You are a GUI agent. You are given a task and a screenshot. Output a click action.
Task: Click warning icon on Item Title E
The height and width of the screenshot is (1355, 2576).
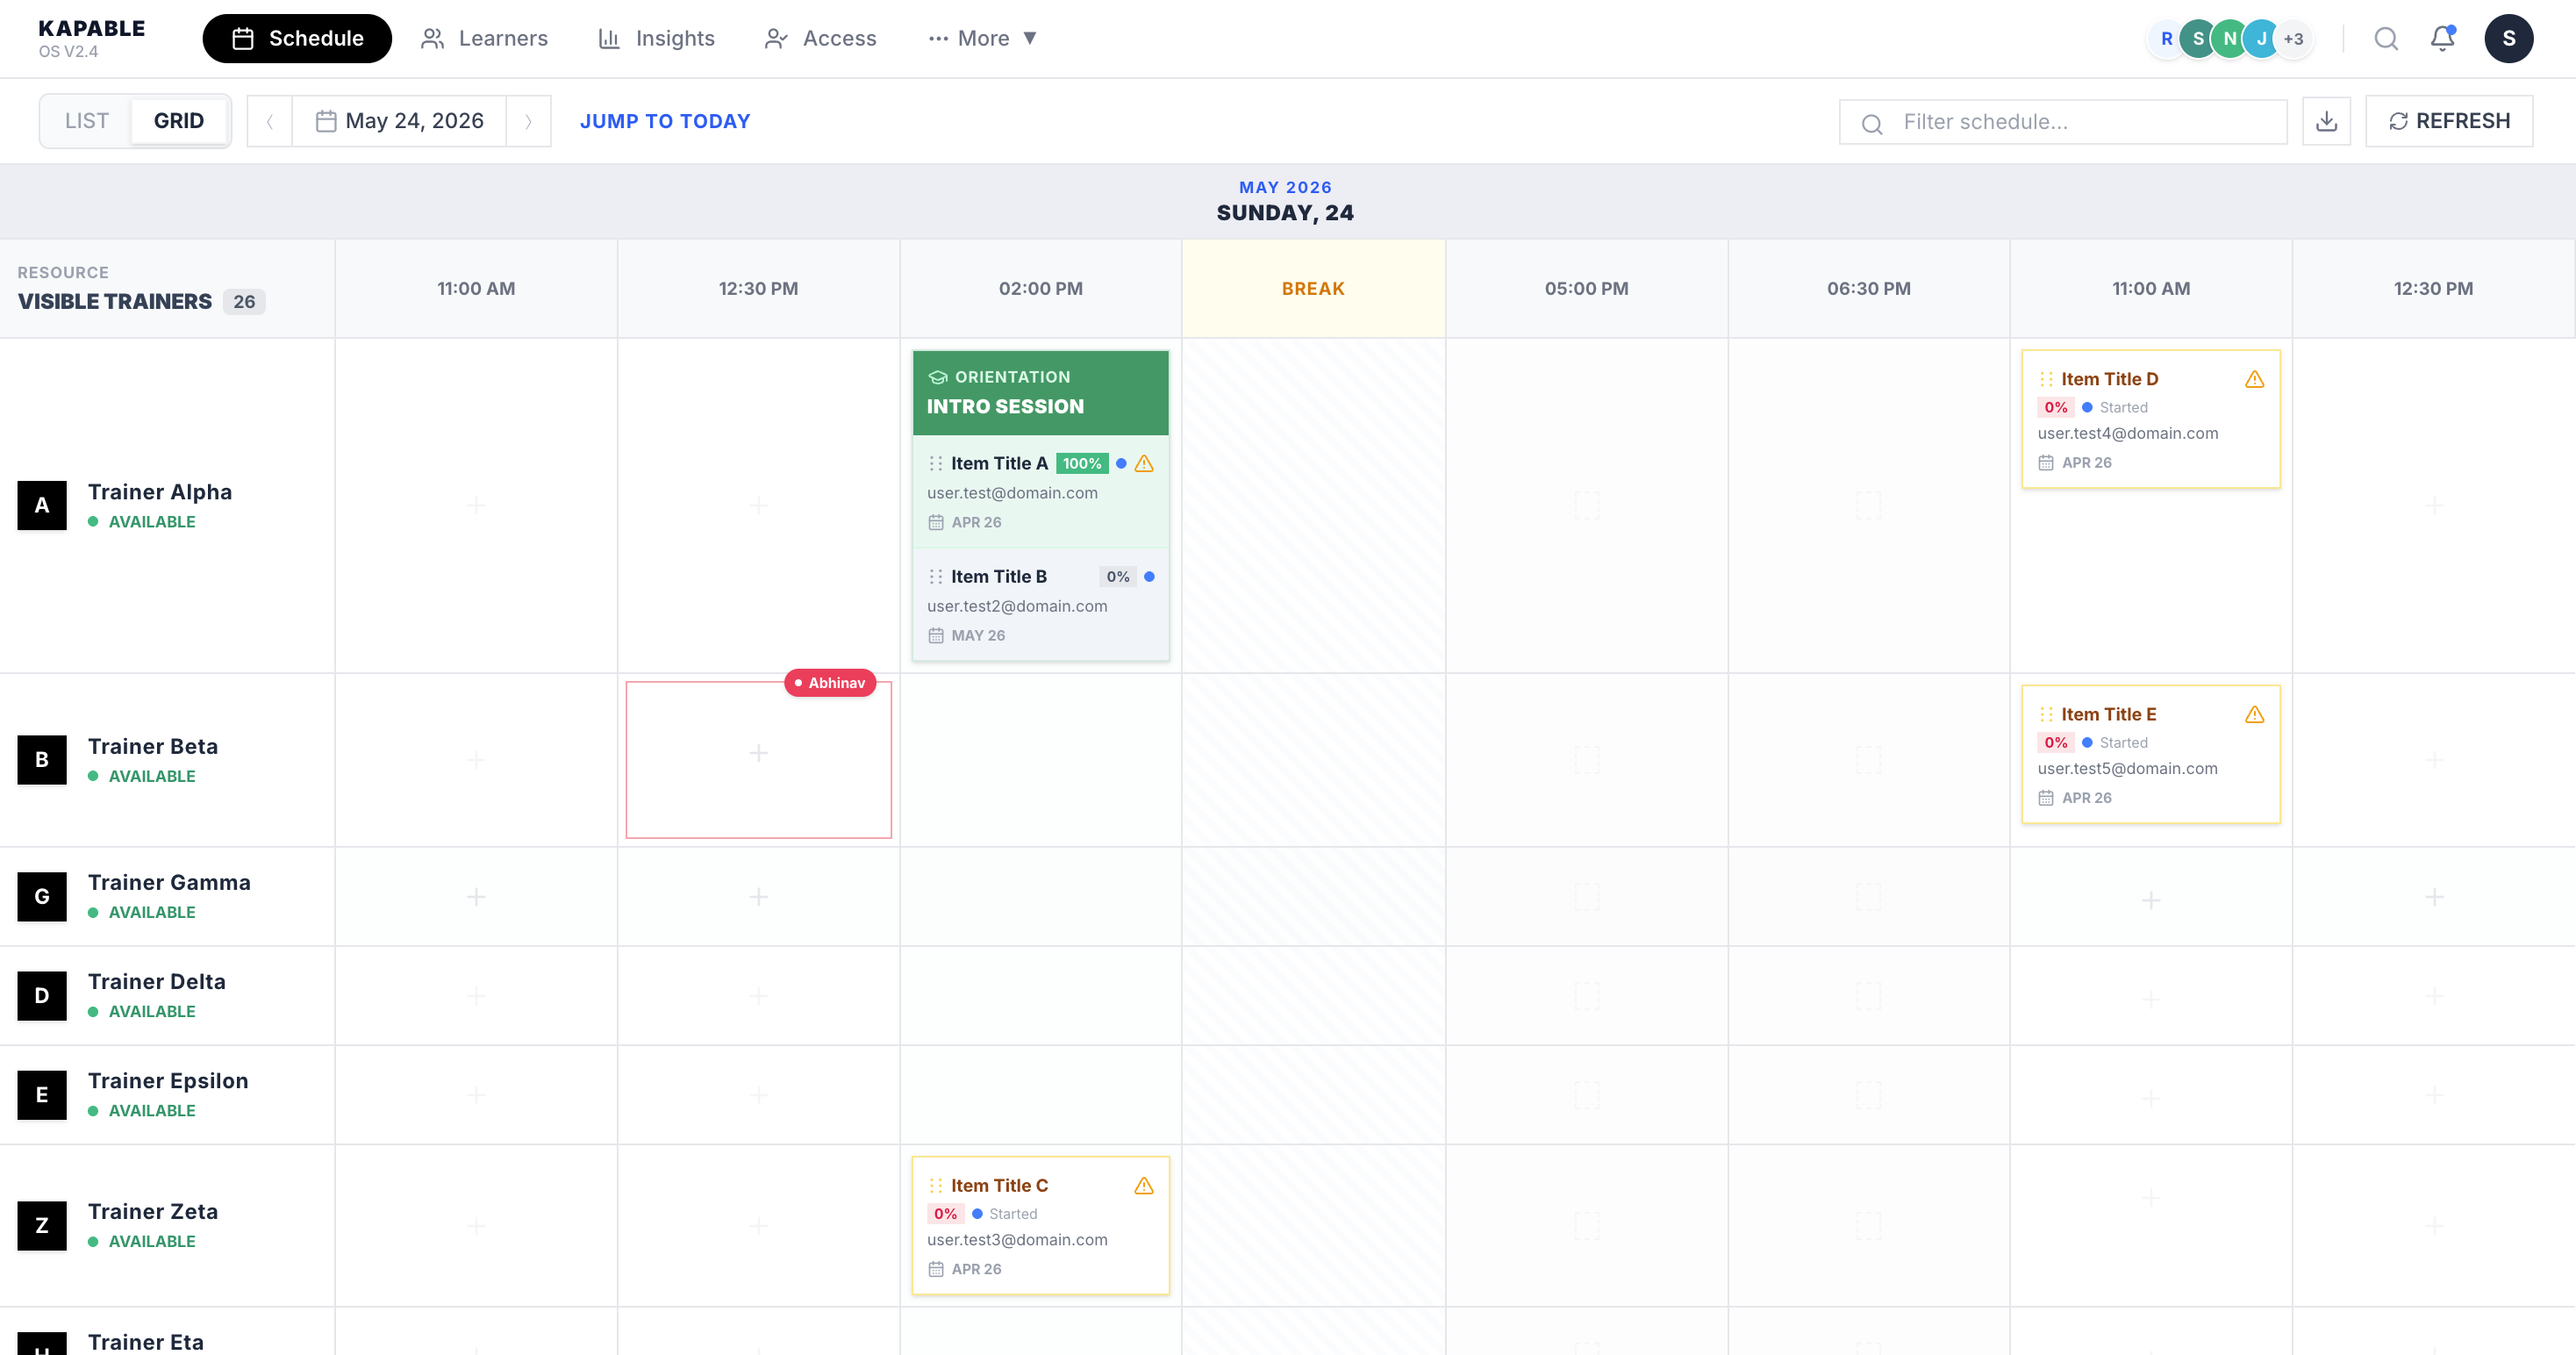(x=2254, y=714)
